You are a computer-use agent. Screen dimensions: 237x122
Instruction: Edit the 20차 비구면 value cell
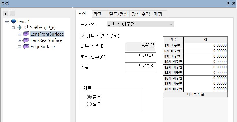coord(206,89)
